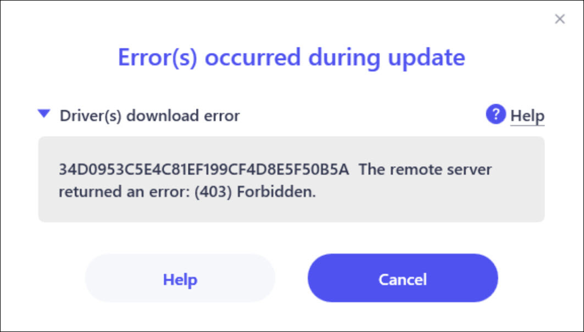
Task: Click the Driver(s) download error heading
Action: coord(149,116)
